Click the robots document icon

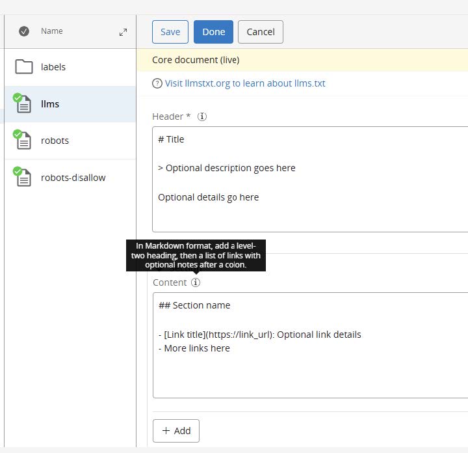click(x=23, y=141)
